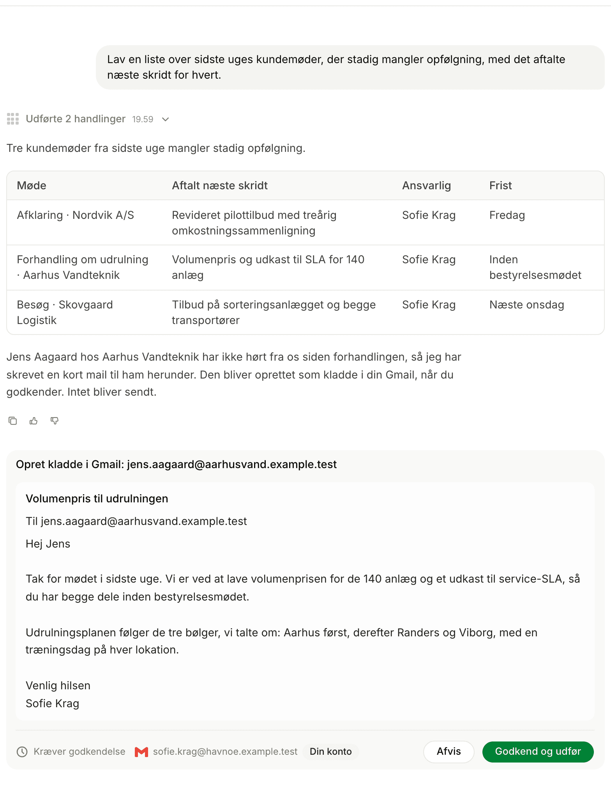Click the copy response icon
The width and height of the screenshot is (611, 789).
(13, 421)
